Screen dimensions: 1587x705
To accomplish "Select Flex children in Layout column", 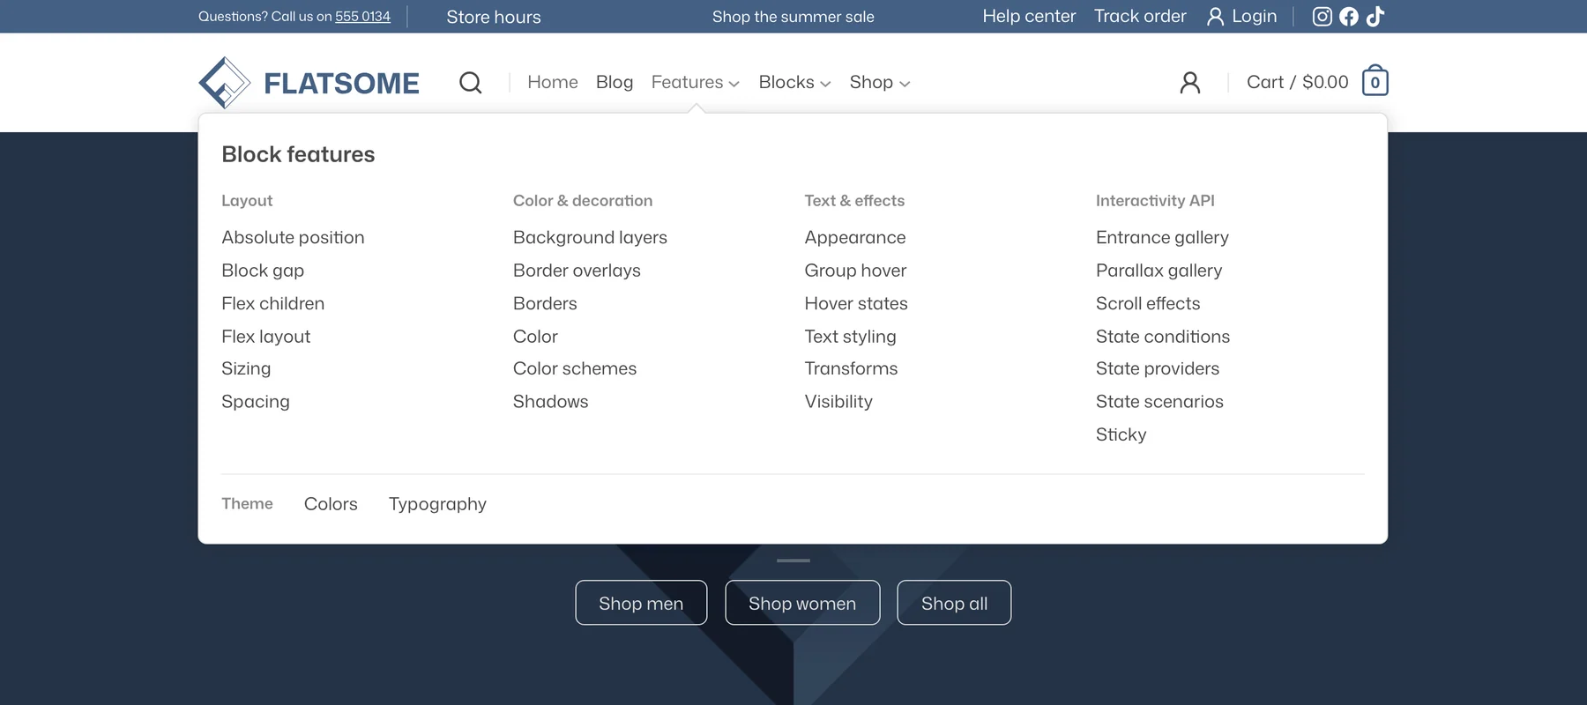I will click(x=273, y=304).
